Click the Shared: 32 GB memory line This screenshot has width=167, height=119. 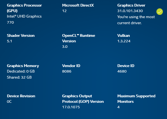[19, 77]
